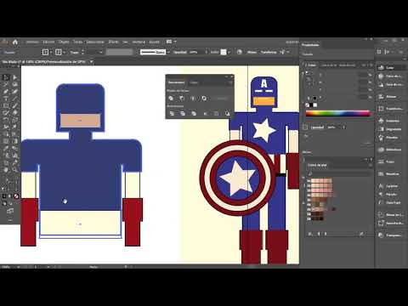
Task: Open the Texto menu
Action: pyautogui.click(x=77, y=42)
